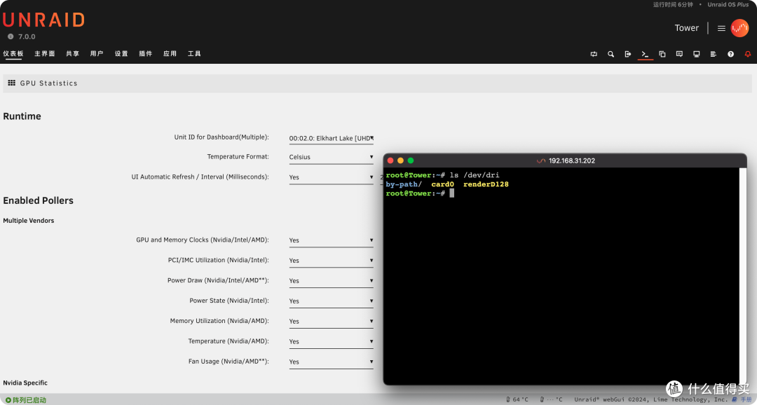
Task: Click card0 in the terminal output
Action: [x=443, y=184]
